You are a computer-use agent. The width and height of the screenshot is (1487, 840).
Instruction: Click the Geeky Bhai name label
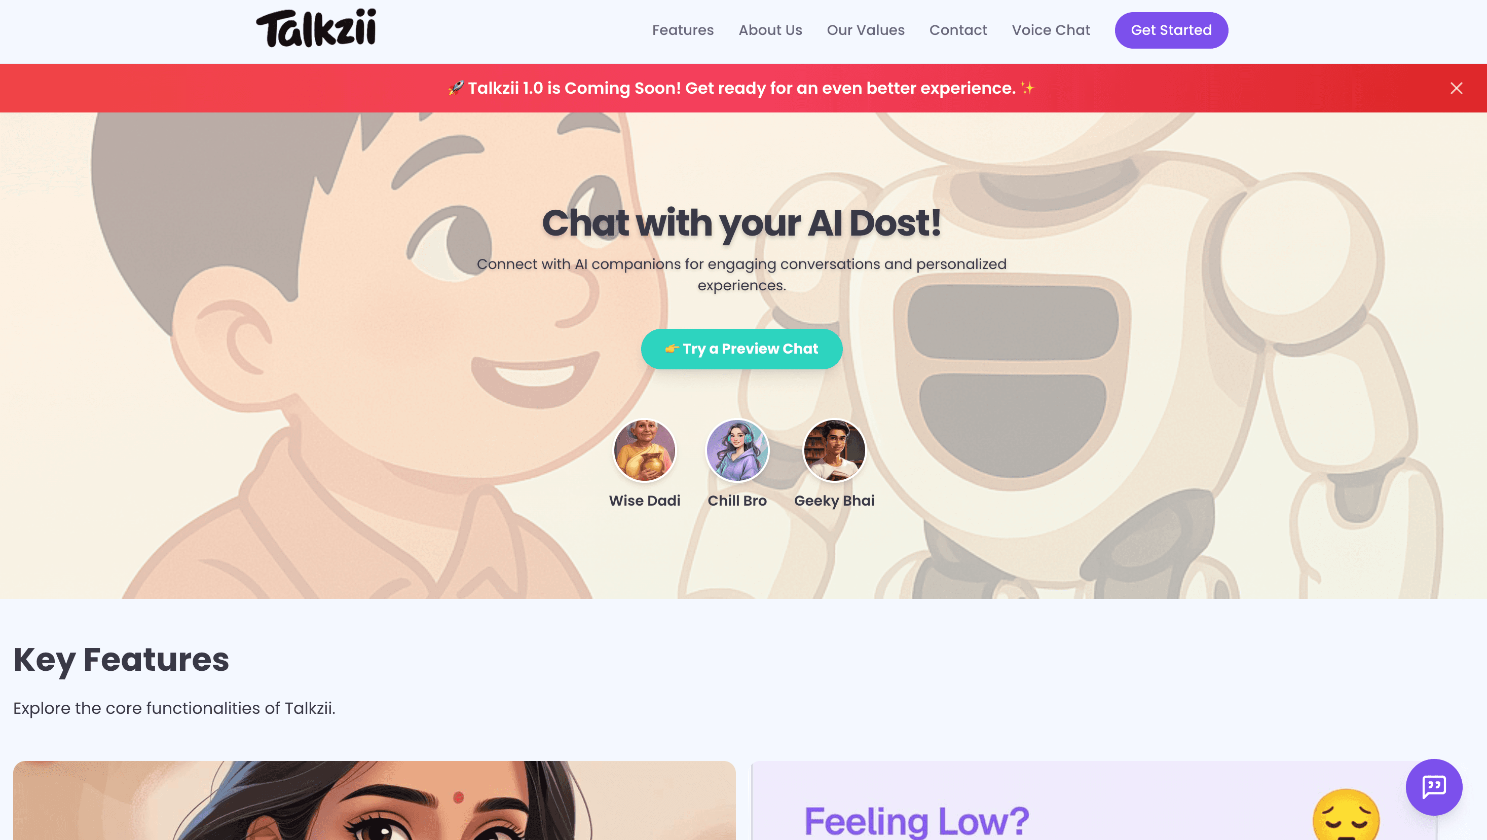834,501
